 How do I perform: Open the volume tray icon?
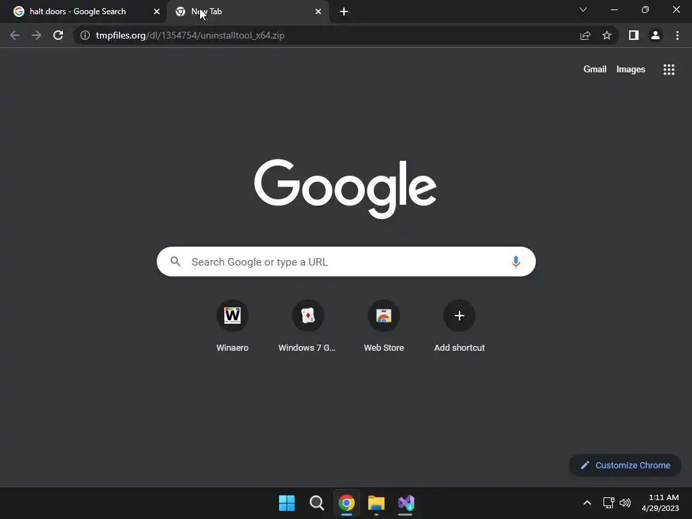click(x=625, y=503)
